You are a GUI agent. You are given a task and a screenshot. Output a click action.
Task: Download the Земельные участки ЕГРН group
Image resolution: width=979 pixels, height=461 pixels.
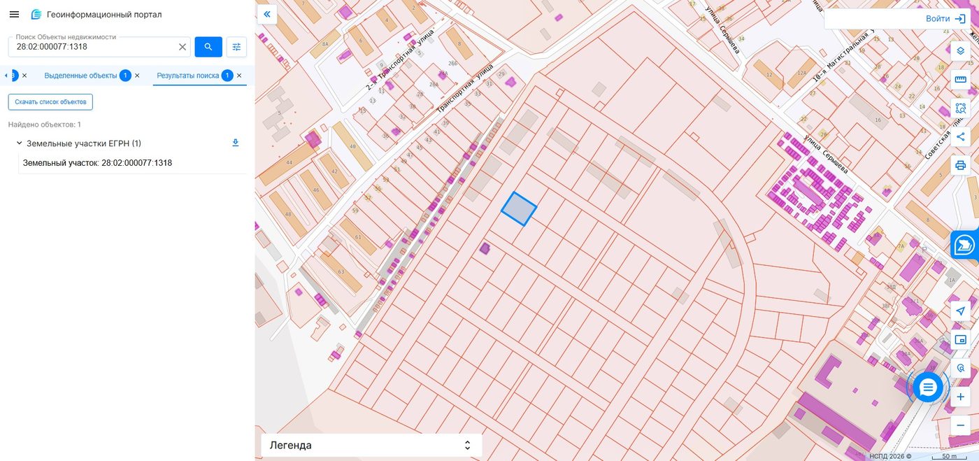(236, 143)
